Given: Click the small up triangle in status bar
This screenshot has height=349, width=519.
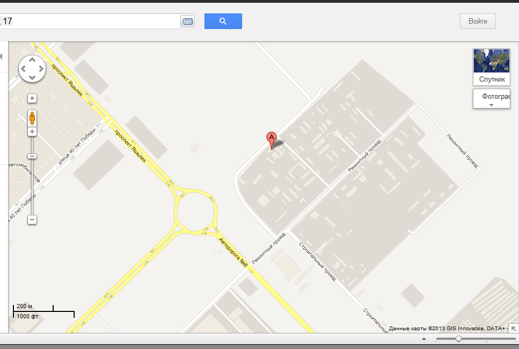Looking at the screenshot, I should (x=424, y=339).
